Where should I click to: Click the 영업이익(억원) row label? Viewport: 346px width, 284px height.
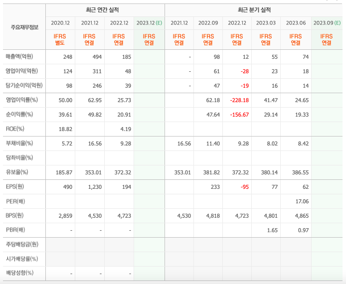[x=22, y=71]
